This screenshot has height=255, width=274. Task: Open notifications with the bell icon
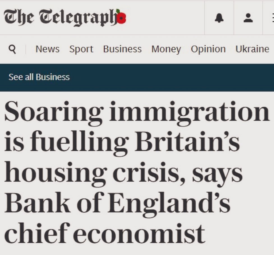tap(219, 18)
